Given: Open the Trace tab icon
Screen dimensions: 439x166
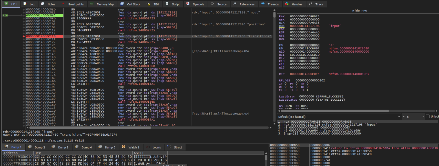Looking at the screenshot, I should pyautogui.click(x=310, y=4).
